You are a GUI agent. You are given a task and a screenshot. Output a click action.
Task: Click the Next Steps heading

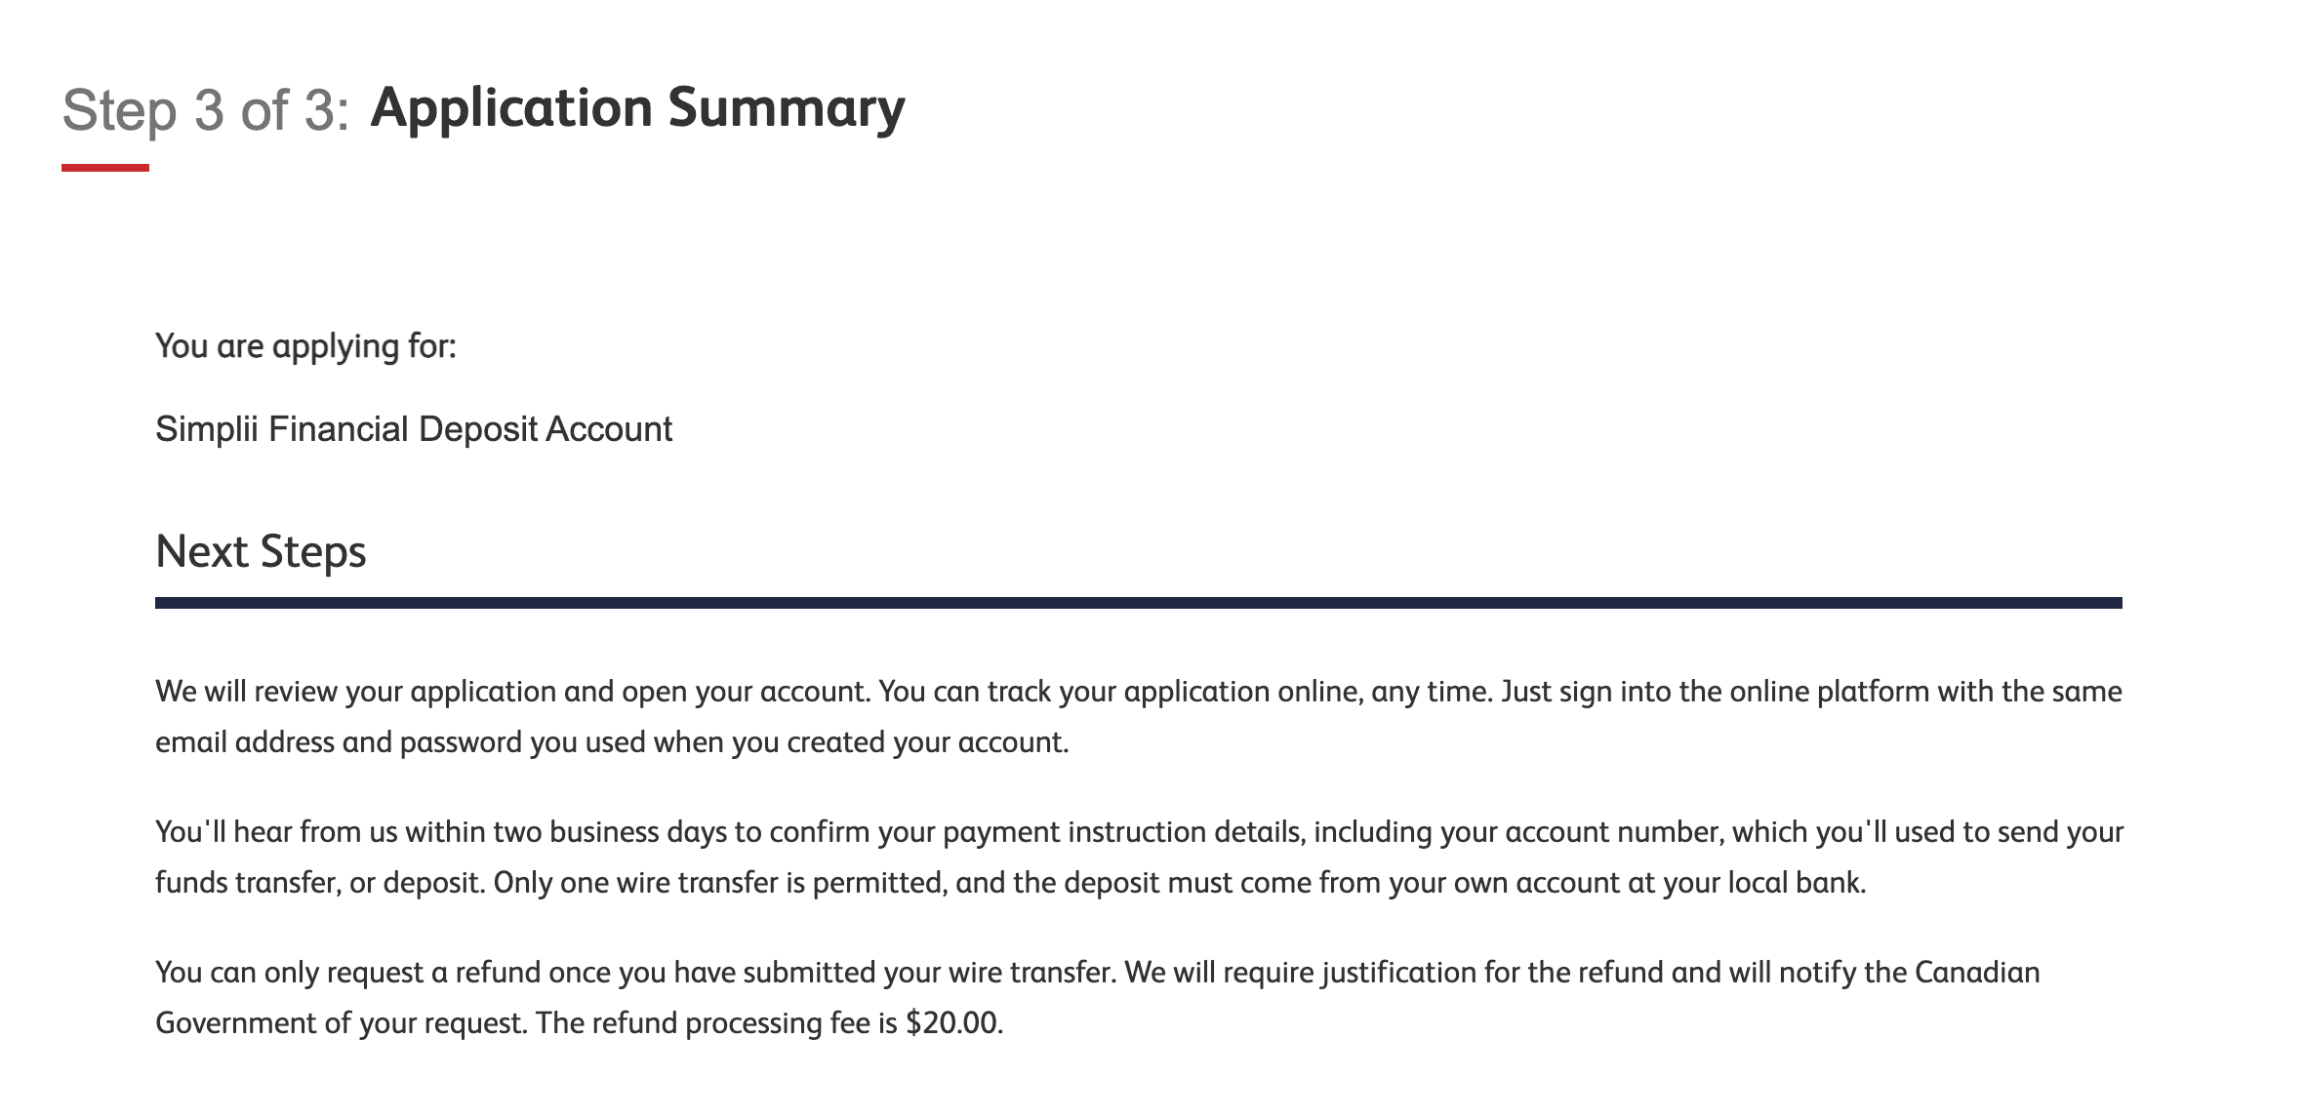261,551
